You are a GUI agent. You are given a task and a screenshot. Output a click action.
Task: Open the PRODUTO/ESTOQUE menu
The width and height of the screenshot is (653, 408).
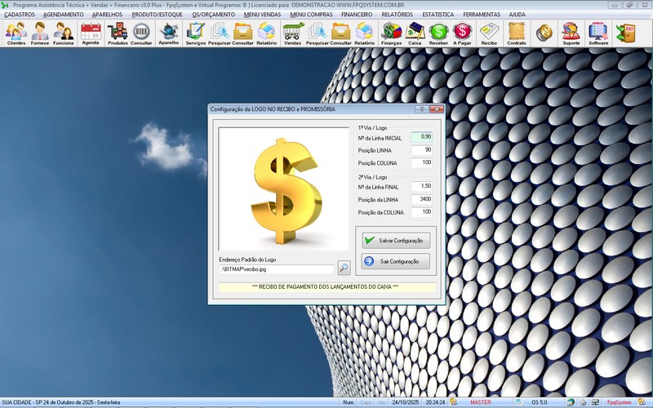pos(157,14)
